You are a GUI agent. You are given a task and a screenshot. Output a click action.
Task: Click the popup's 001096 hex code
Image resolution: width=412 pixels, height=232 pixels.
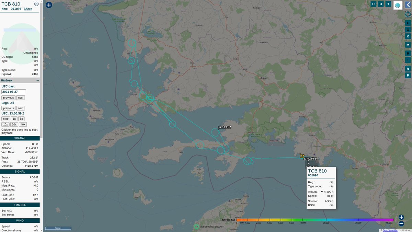click(313, 175)
